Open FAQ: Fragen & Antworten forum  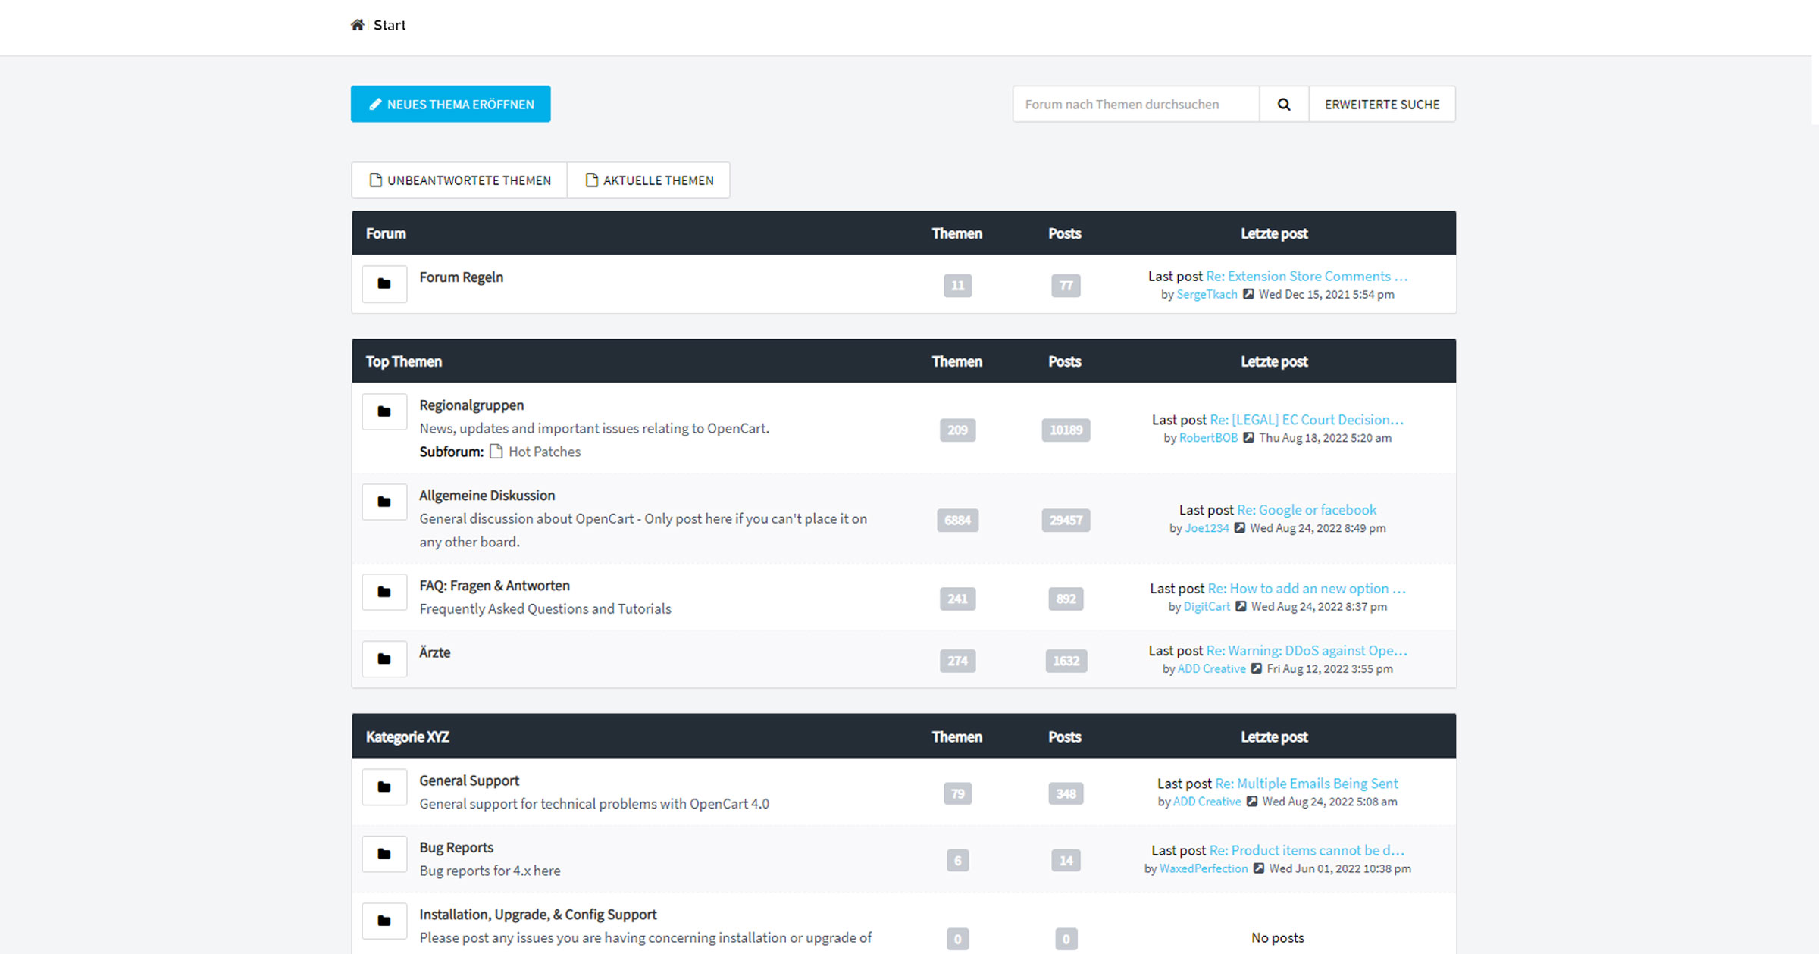click(494, 586)
